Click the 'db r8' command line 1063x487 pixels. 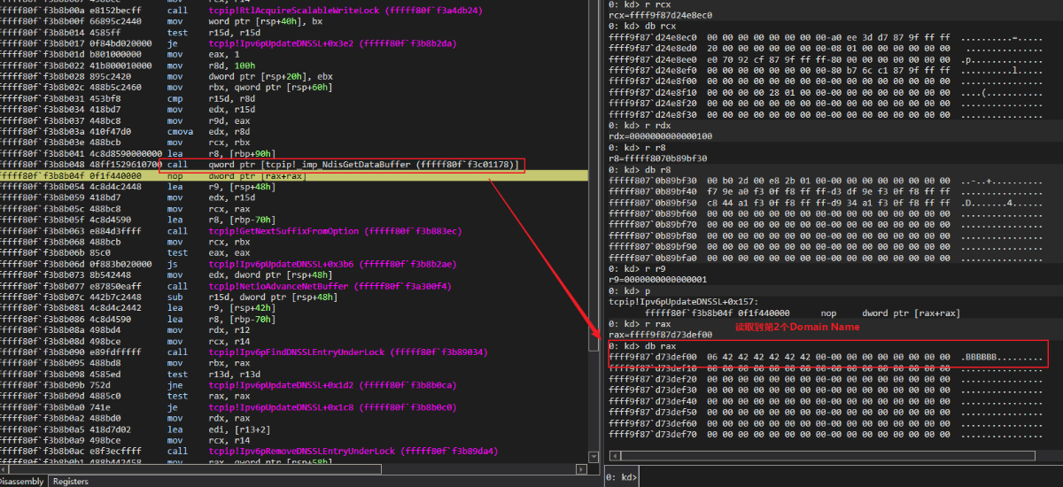click(x=640, y=169)
